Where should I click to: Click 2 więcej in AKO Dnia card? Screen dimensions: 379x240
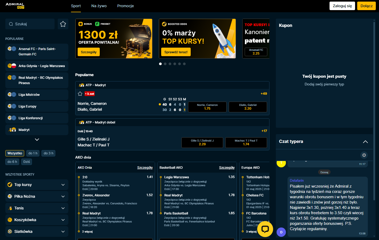point(87,232)
